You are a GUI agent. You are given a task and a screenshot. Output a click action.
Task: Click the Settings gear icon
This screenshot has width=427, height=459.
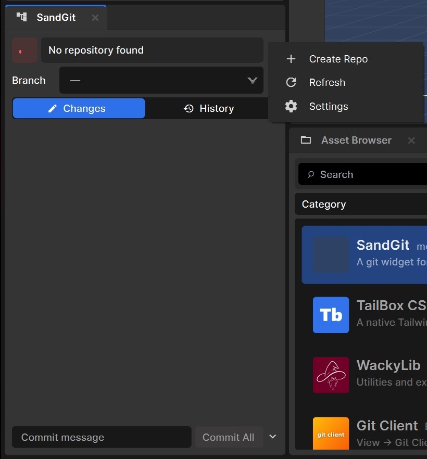coord(291,107)
